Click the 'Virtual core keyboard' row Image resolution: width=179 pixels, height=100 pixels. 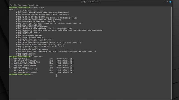coord(41,67)
